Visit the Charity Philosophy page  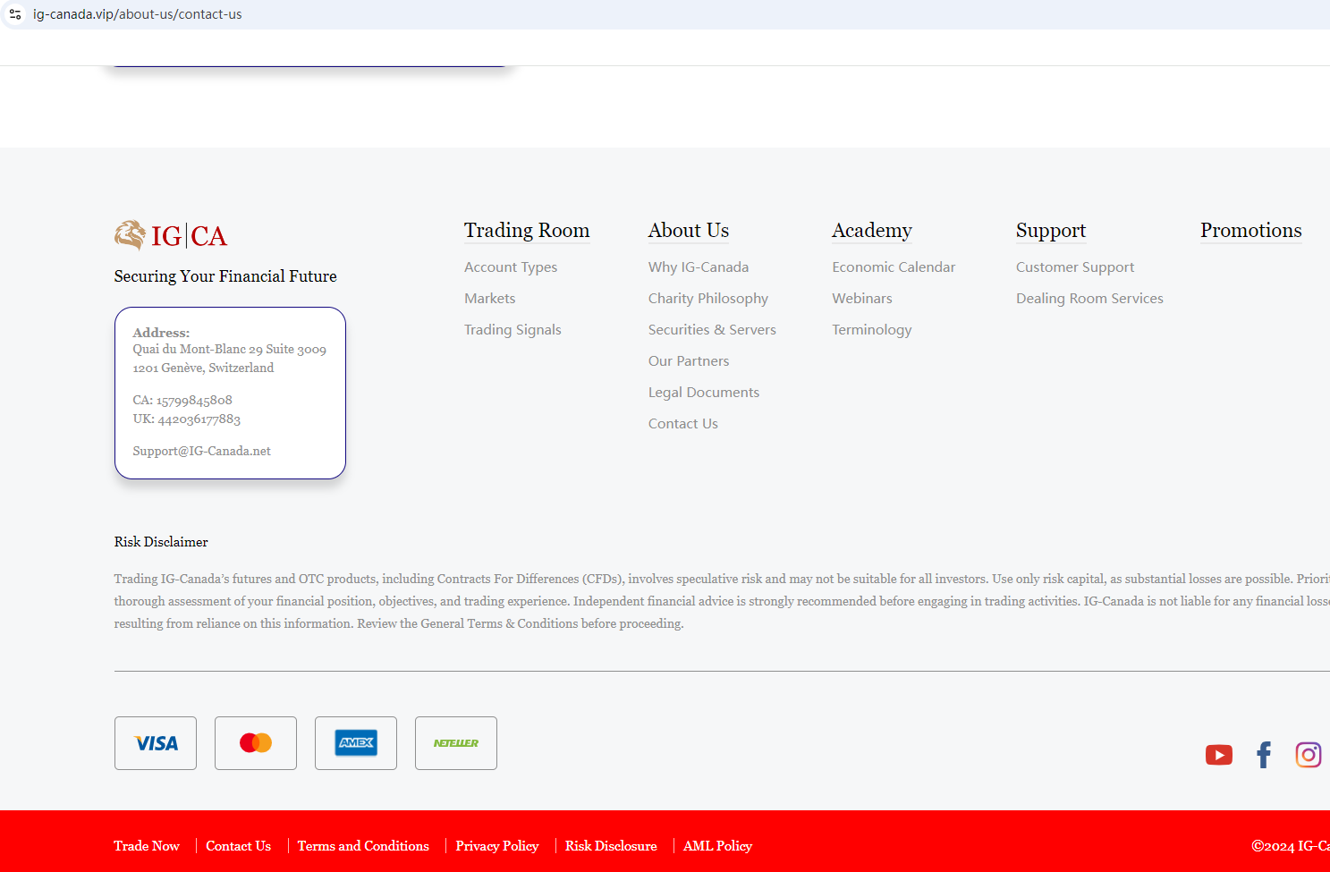coord(708,299)
